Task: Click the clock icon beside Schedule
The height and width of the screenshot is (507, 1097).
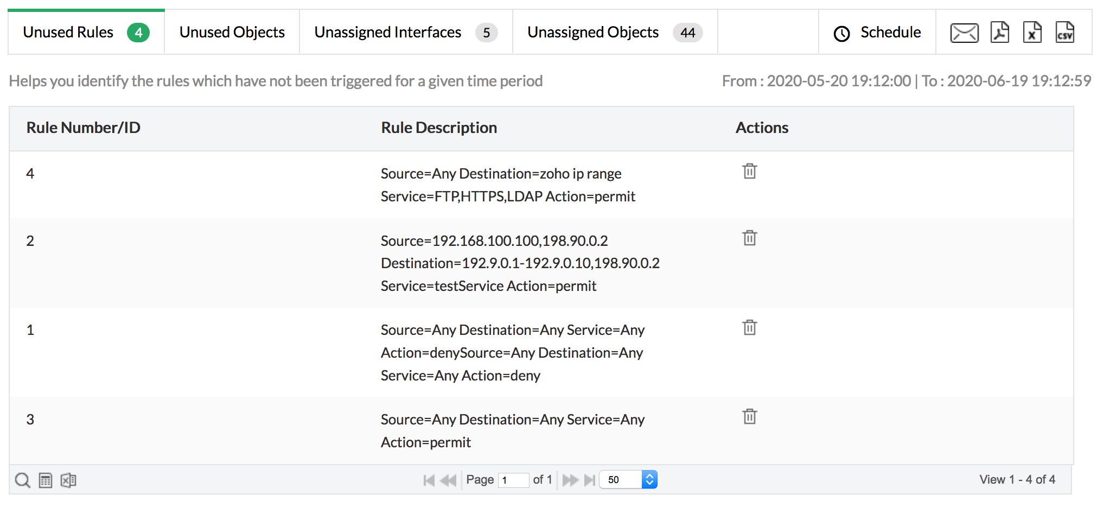Action: [841, 33]
